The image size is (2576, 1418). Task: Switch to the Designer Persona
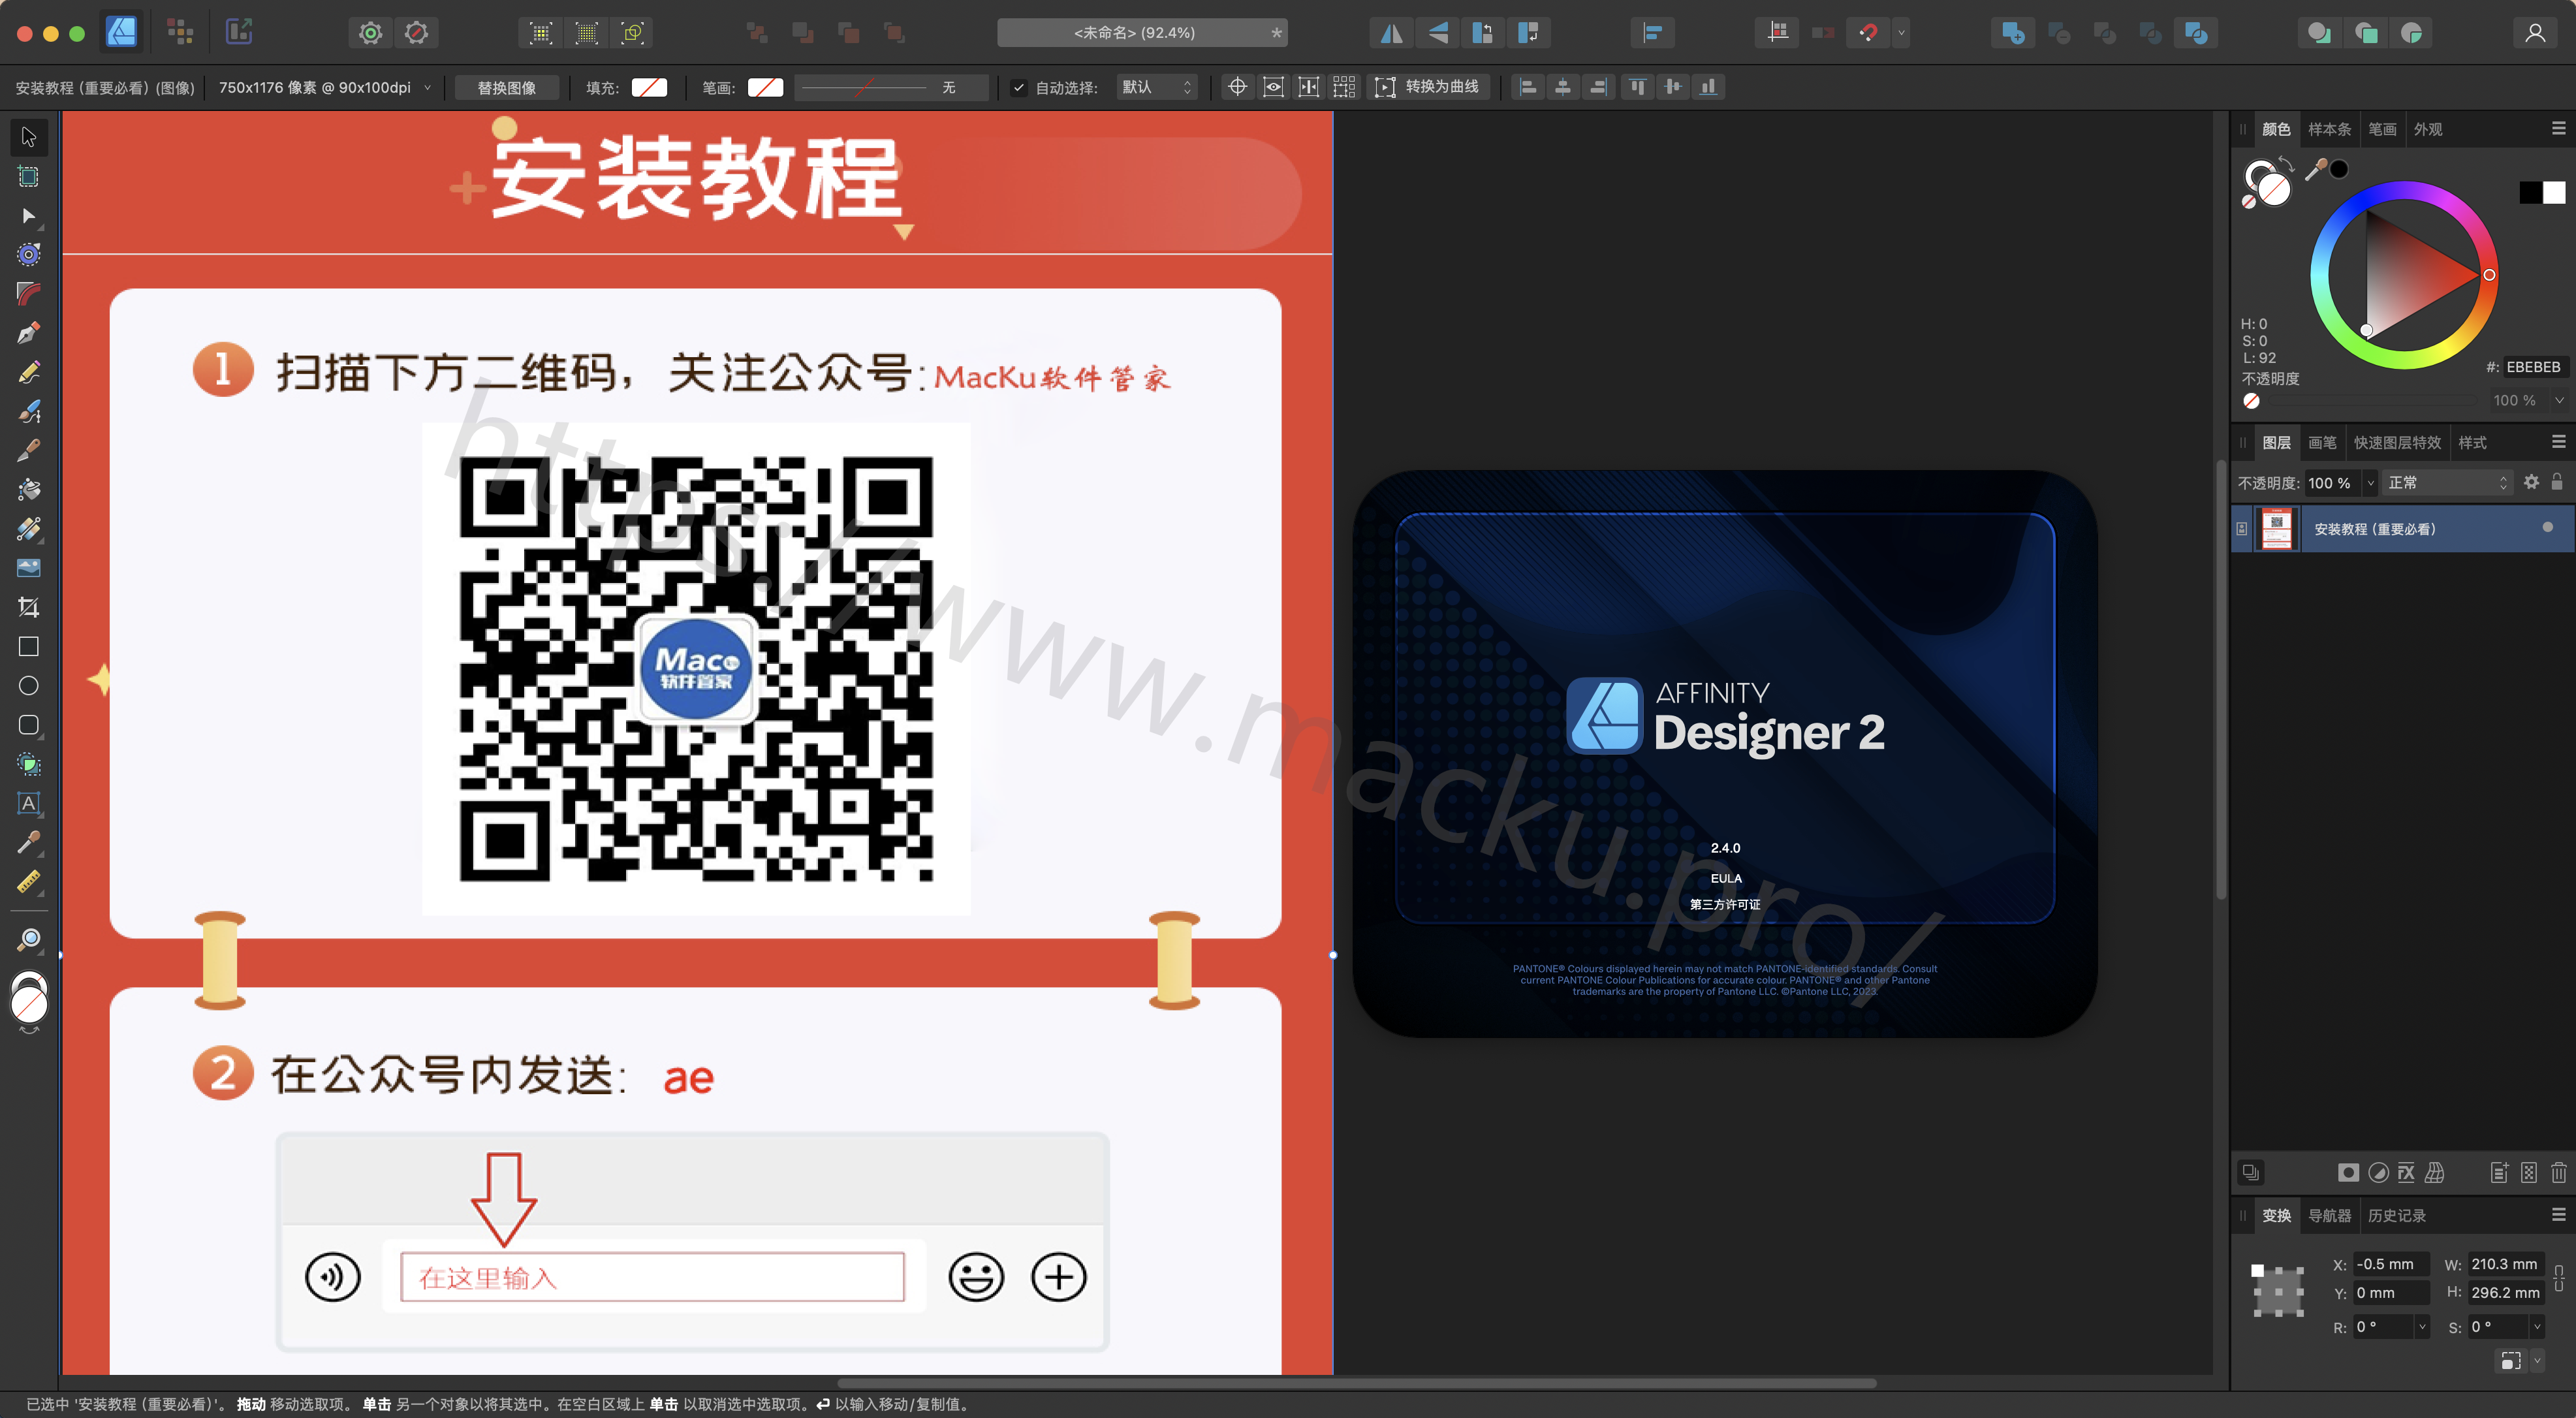pos(122,32)
